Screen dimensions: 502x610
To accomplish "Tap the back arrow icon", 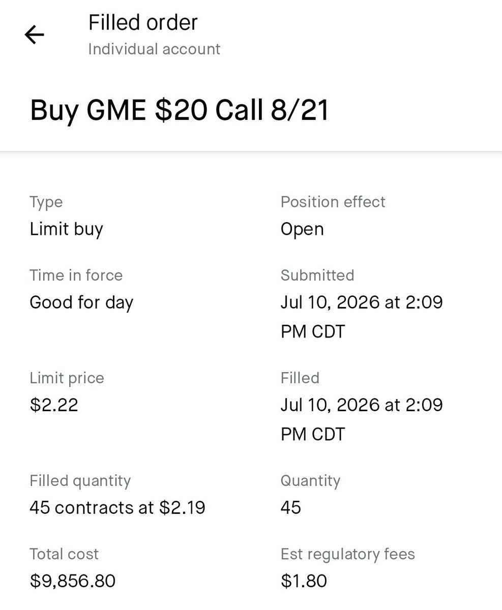I will pyautogui.click(x=34, y=35).
